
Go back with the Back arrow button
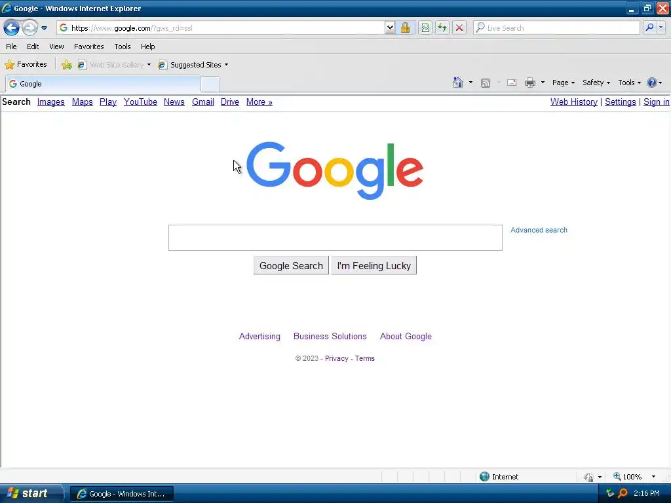pyautogui.click(x=12, y=28)
